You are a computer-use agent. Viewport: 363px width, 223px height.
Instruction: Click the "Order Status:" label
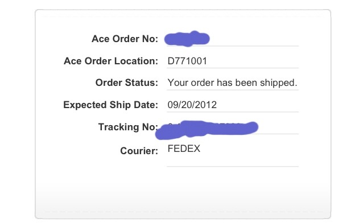[127, 82]
